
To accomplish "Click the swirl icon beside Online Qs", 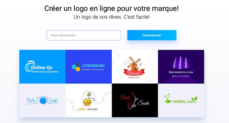I will pos(30,66).
